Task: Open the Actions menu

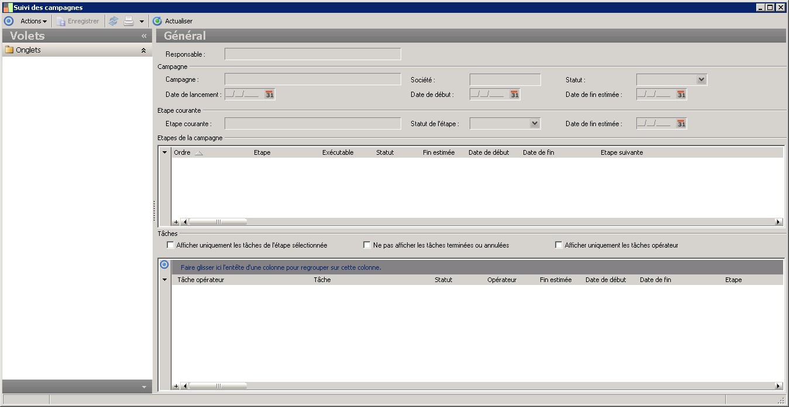Action: [x=33, y=21]
